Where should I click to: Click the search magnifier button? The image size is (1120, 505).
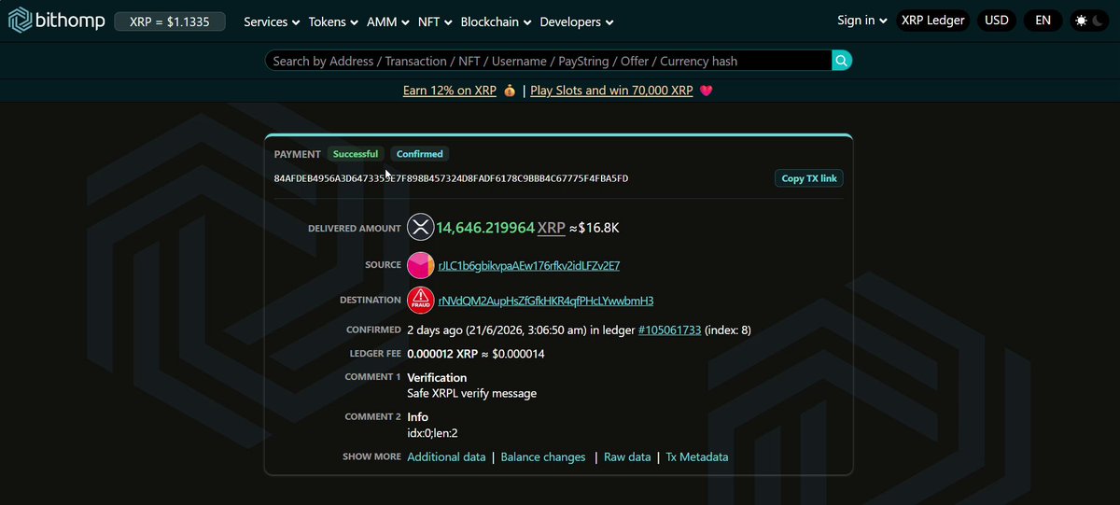pyautogui.click(x=842, y=61)
